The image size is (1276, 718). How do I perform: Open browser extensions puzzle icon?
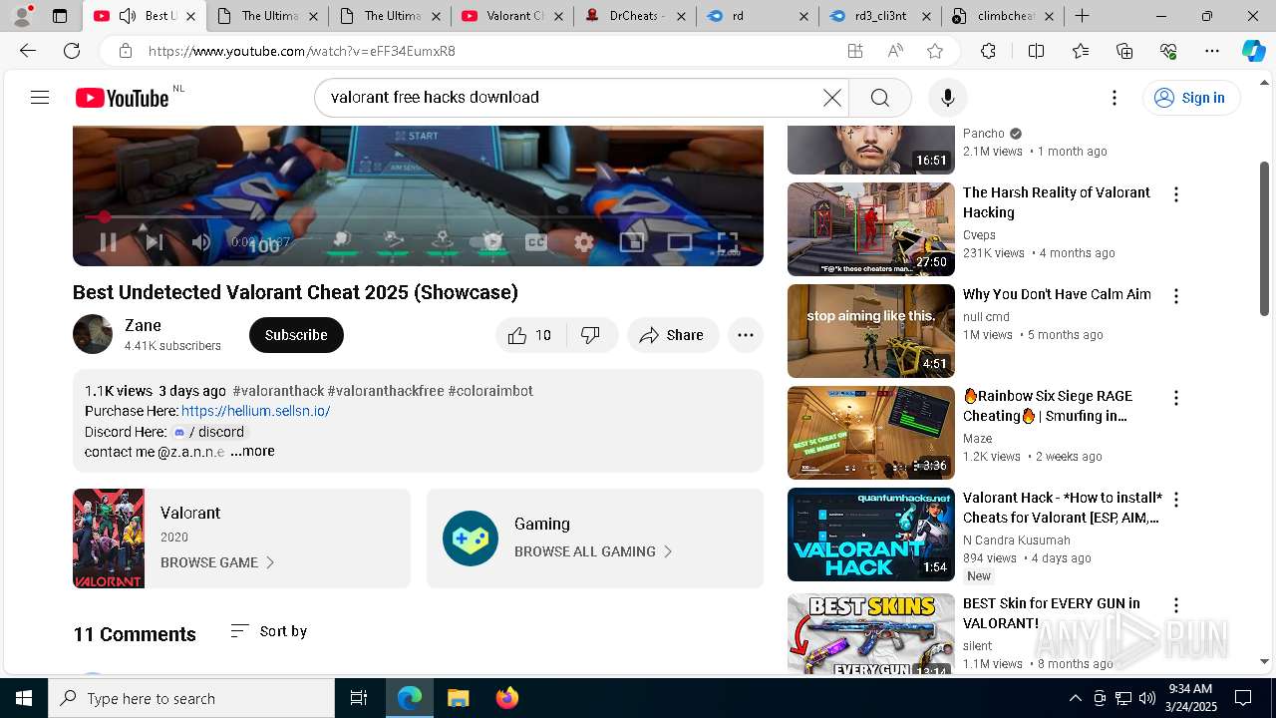988,51
